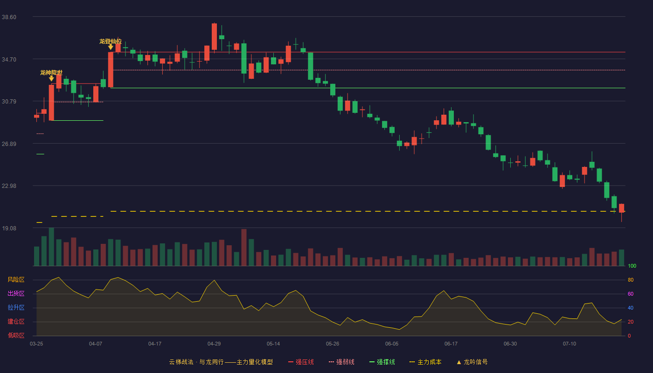Click the 龙登仙位 signal label
The image size is (653, 373).
(111, 41)
